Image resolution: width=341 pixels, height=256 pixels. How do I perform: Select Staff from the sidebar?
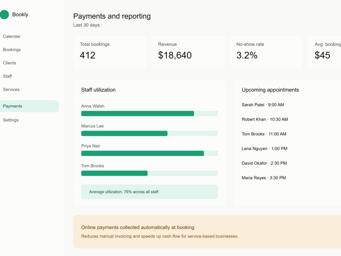coord(8,76)
